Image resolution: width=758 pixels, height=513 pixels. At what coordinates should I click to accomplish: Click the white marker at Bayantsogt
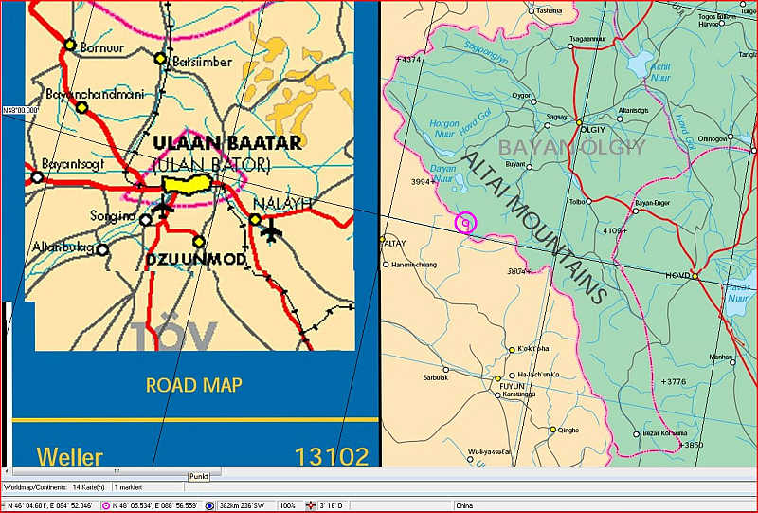tap(37, 177)
